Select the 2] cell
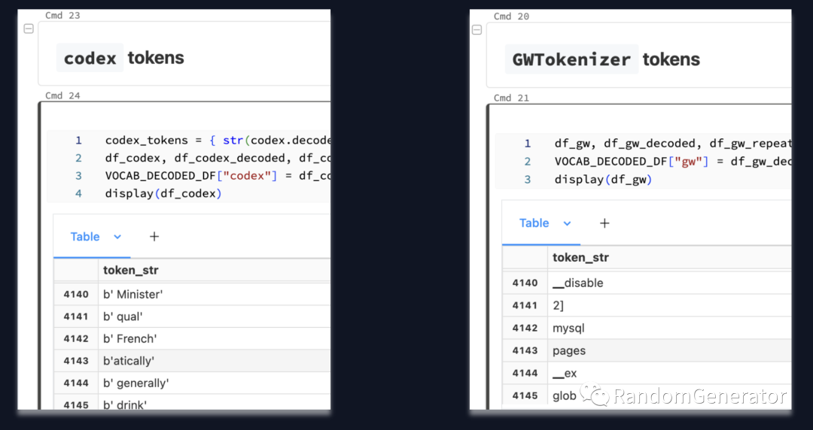This screenshot has width=813, height=430. click(x=669, y=305)
